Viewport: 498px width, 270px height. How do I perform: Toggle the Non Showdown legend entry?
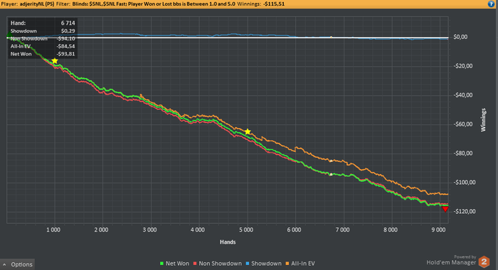218,264
